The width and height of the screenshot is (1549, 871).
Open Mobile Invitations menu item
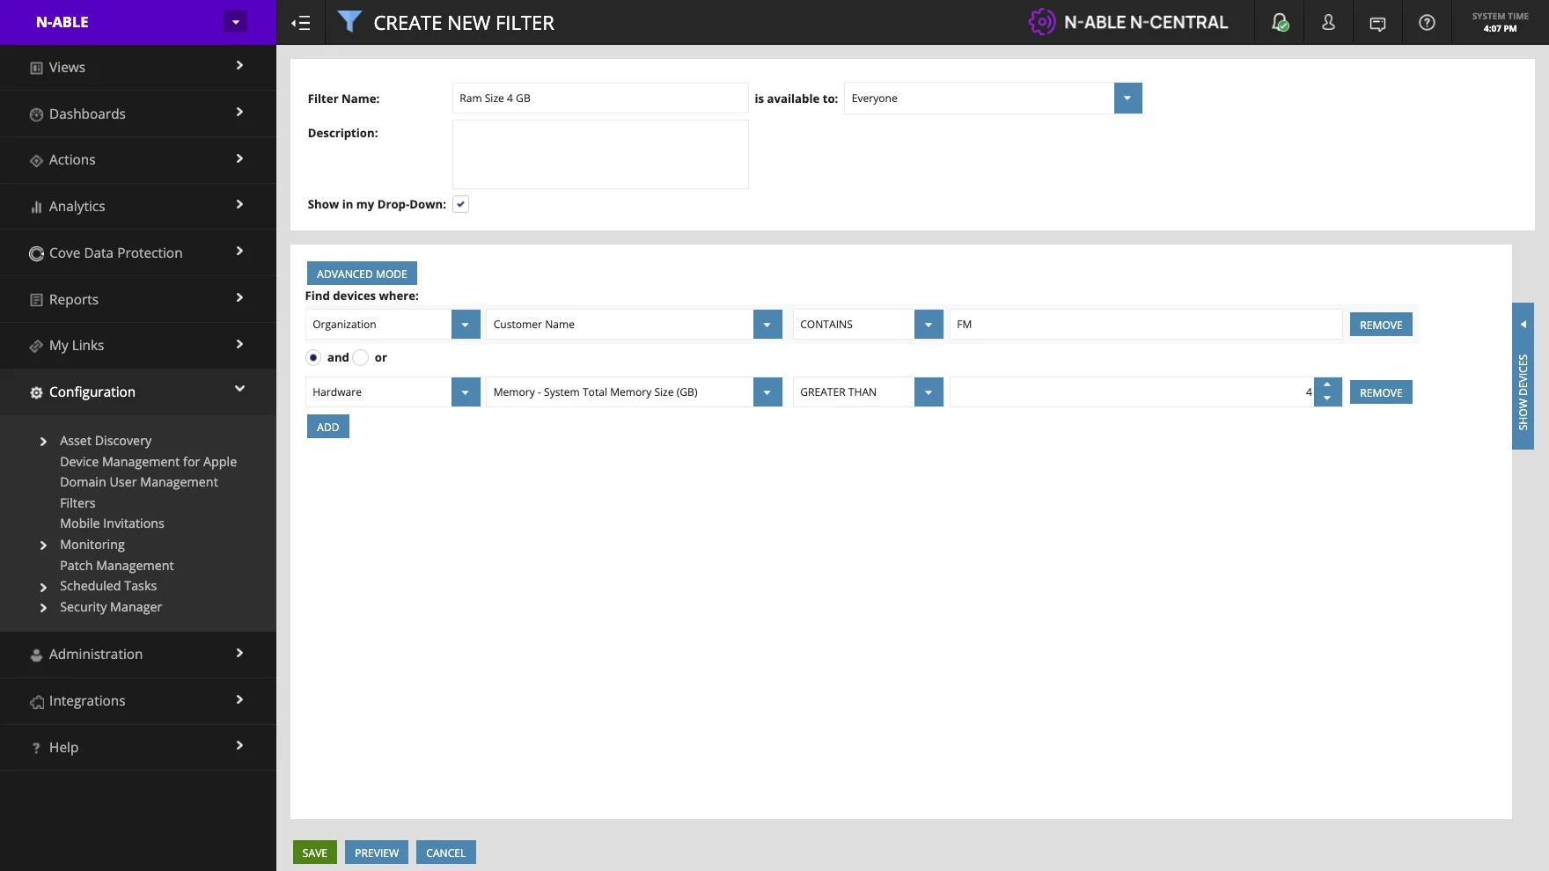112,523
